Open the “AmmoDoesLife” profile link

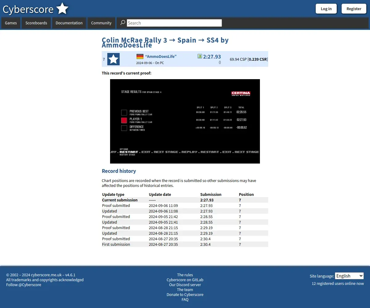click(161, 56)
